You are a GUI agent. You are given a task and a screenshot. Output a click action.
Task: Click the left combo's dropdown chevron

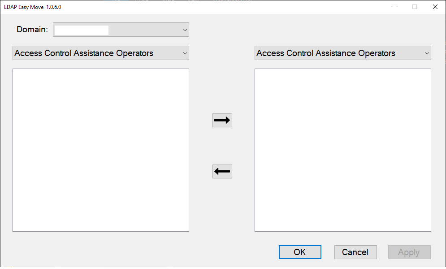click(185, 53)
